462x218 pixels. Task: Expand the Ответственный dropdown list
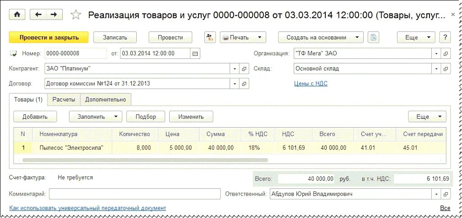pos(436,194)
